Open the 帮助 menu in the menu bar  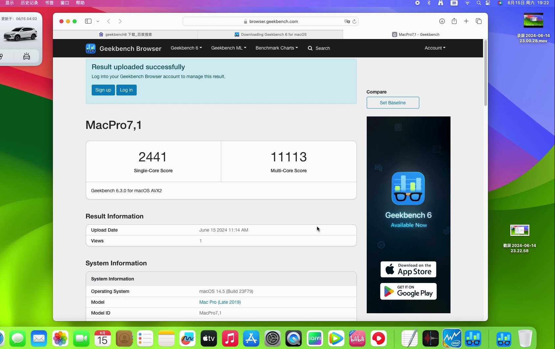pyautogui.click(x=80, y=3)
